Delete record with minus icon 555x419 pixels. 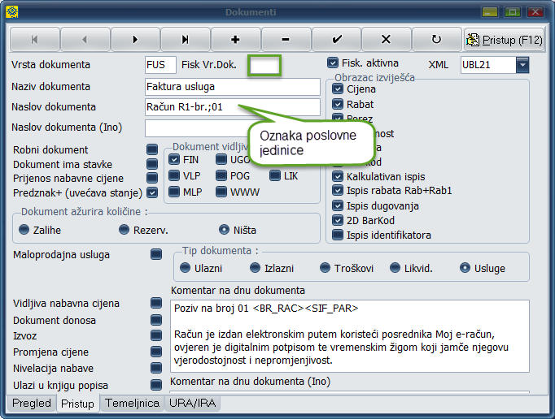(286, 39)
